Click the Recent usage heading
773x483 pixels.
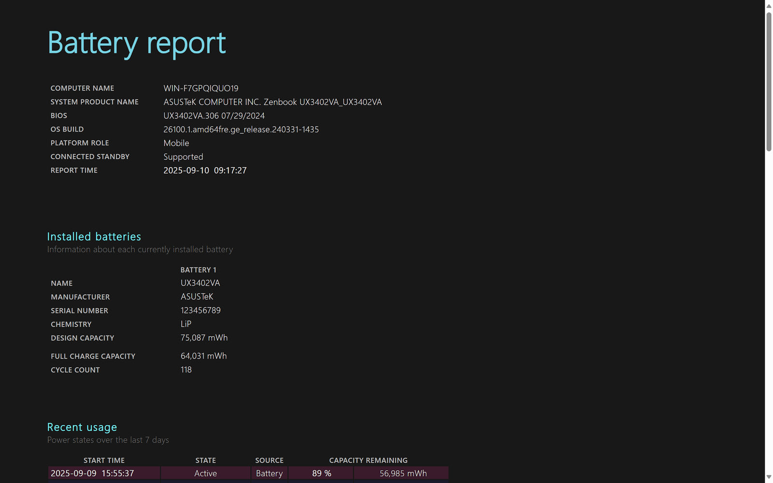click(x=82, y=427)
